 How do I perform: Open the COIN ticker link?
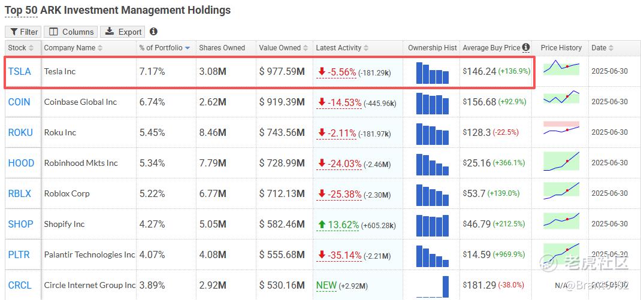(19, 102)
